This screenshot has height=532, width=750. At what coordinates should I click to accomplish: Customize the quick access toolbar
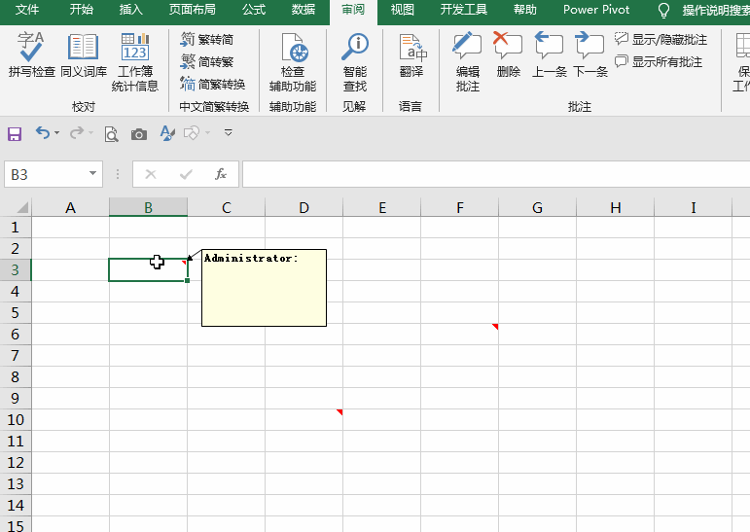click(229, 133)
